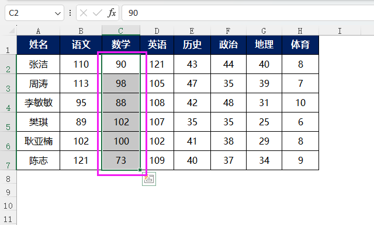Click the Enter checkmark formula icon
Viewport: 374px width, 225px height.
(x=98, y=13)
